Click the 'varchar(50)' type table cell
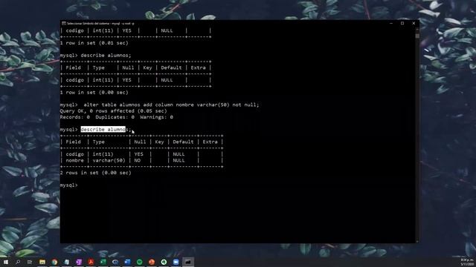The height and width of the screenshot is (267, 476). coord(109,160)
